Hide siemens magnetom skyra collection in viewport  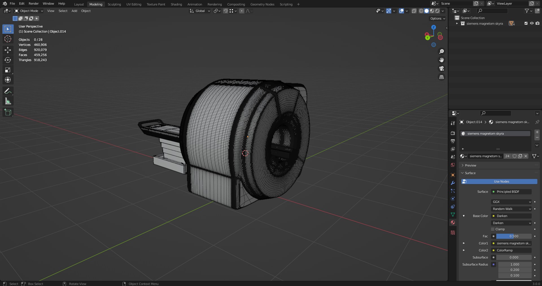[532, 23]
